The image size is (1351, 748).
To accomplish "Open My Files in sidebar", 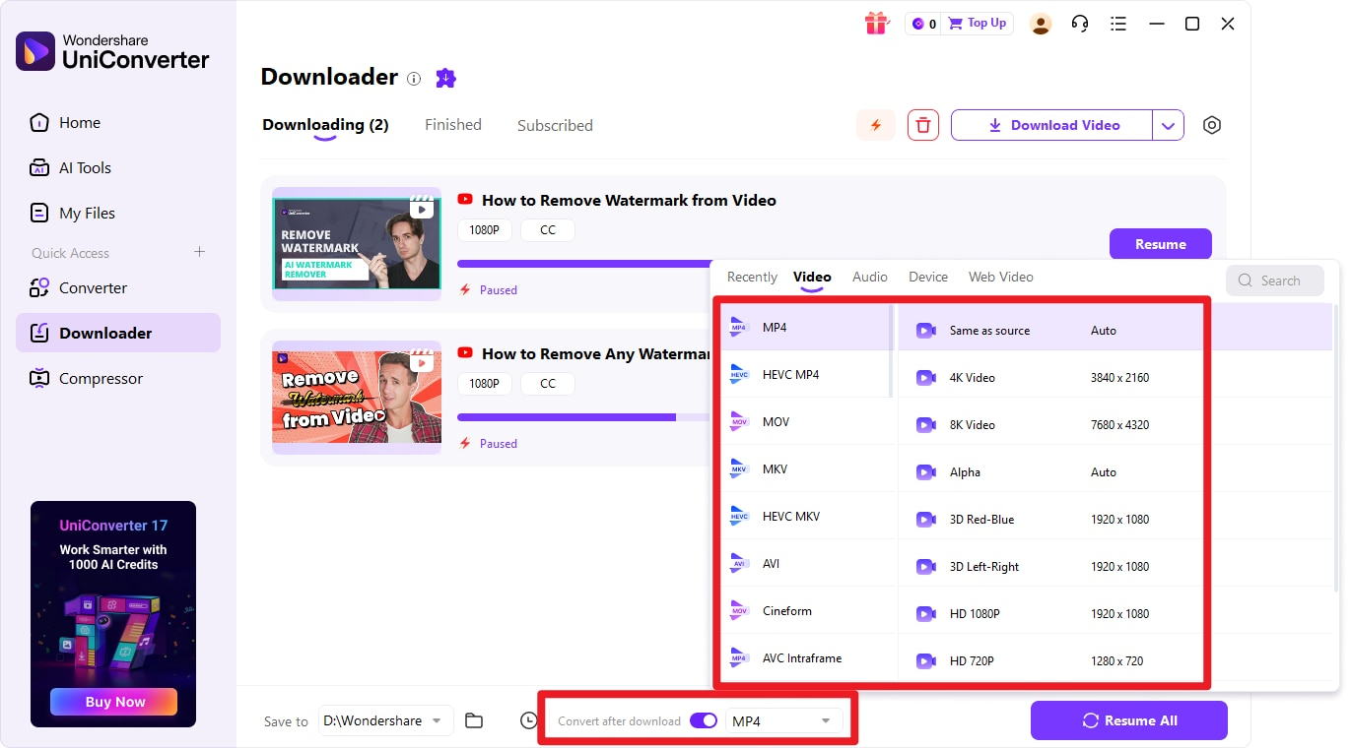I will coord(118,213).
